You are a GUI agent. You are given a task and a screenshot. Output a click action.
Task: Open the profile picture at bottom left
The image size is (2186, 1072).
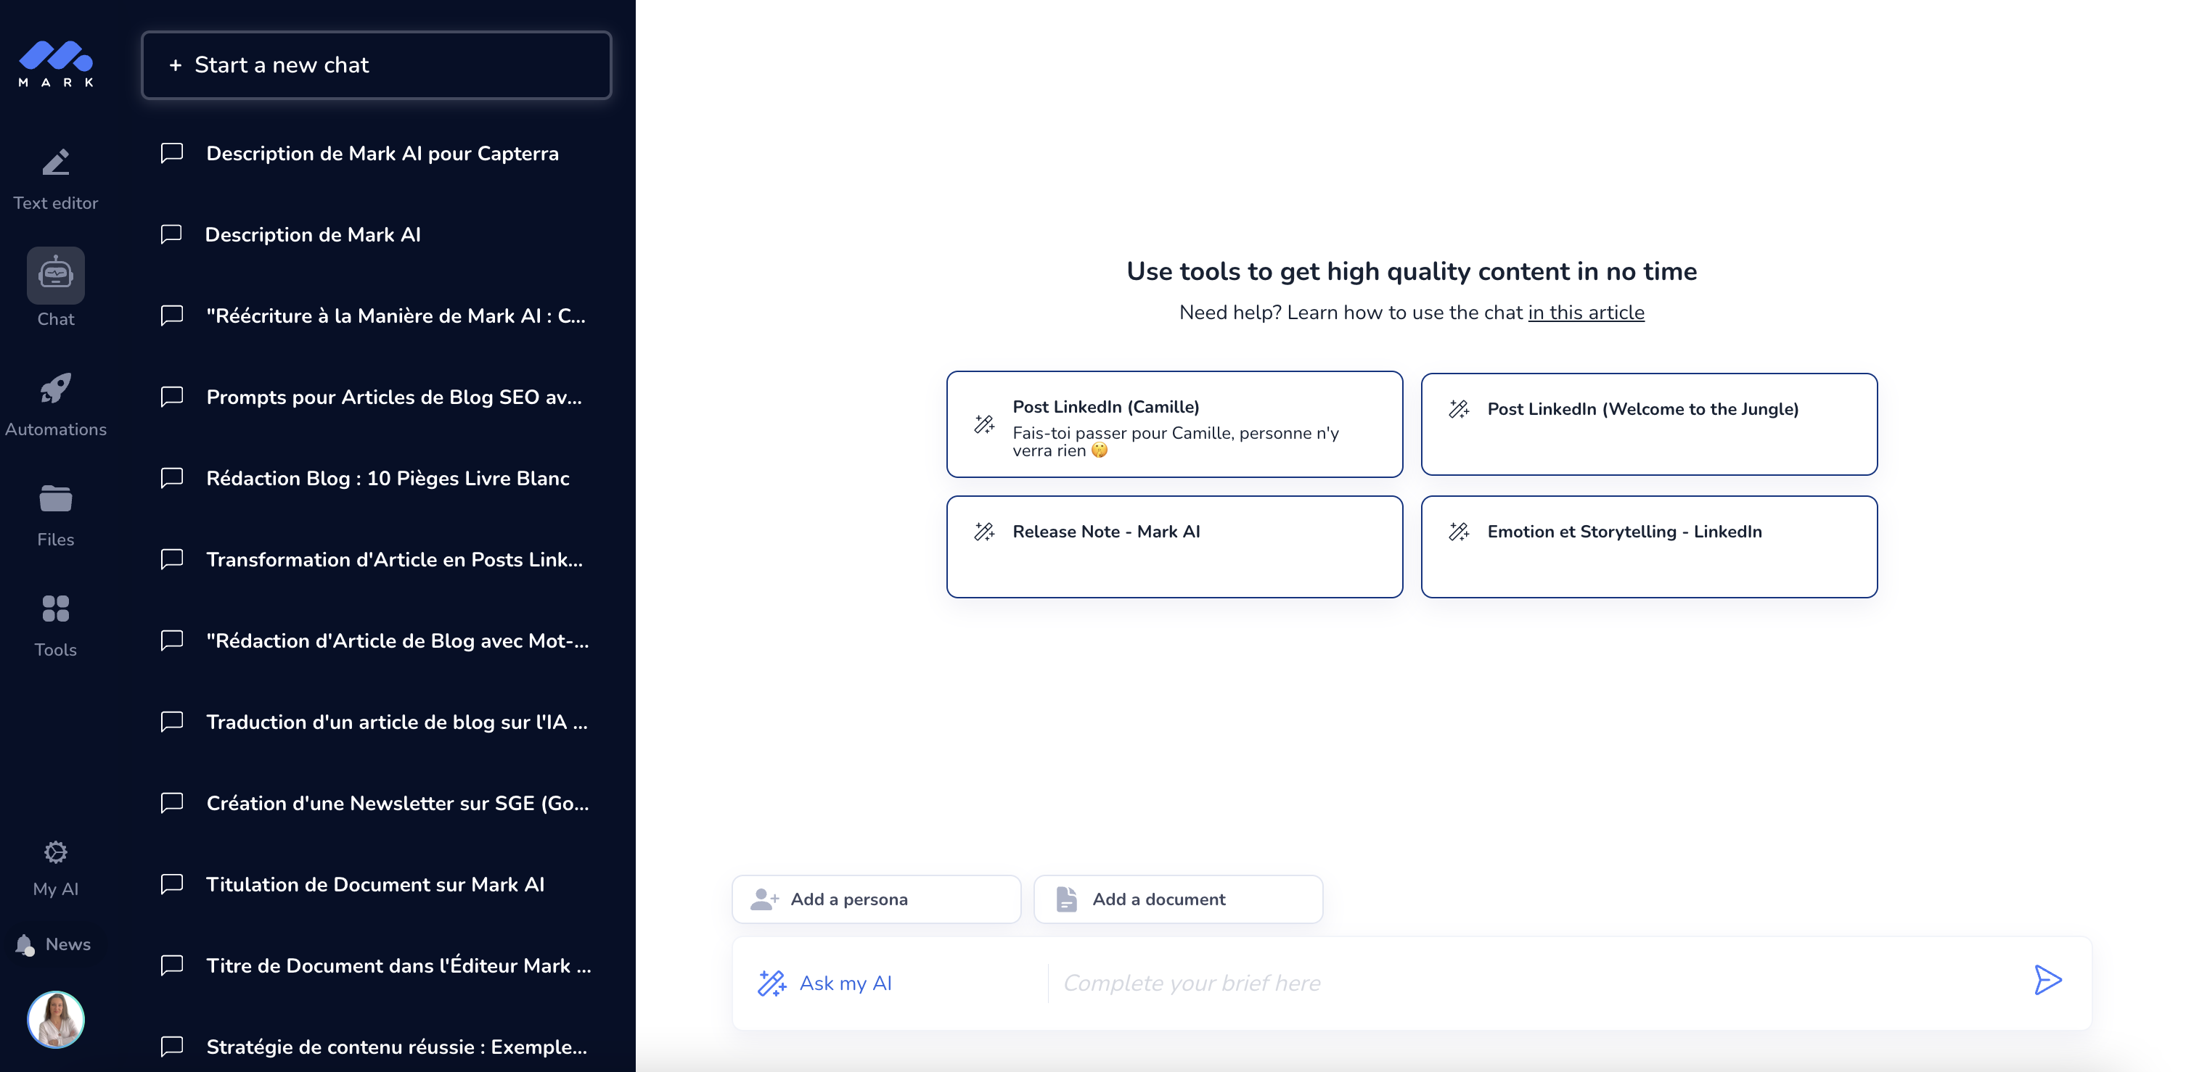pyautogui.click(x=55, y=1020)
